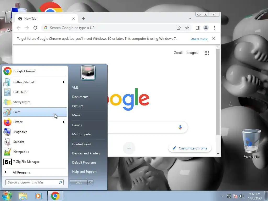Expand All Programs
The image size is (268, 201).
(35, 172)
